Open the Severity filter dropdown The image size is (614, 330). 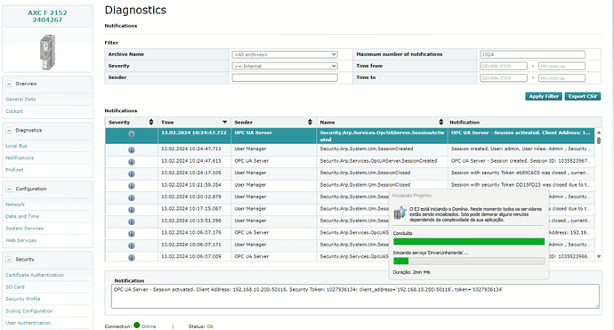pyautogui.click(x=285, y=66)
